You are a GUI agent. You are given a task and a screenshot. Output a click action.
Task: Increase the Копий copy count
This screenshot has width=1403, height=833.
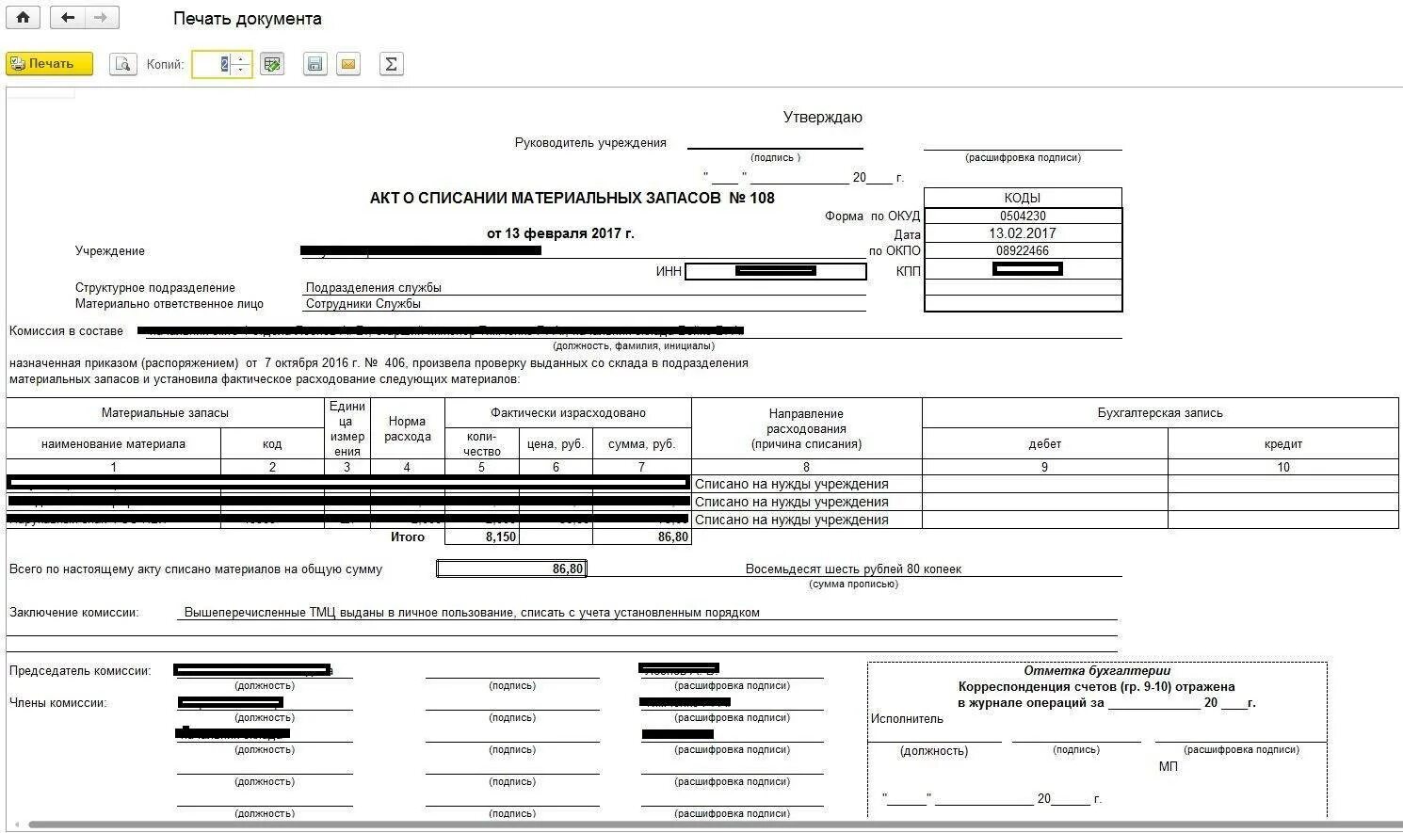click(x=242, y=59)
